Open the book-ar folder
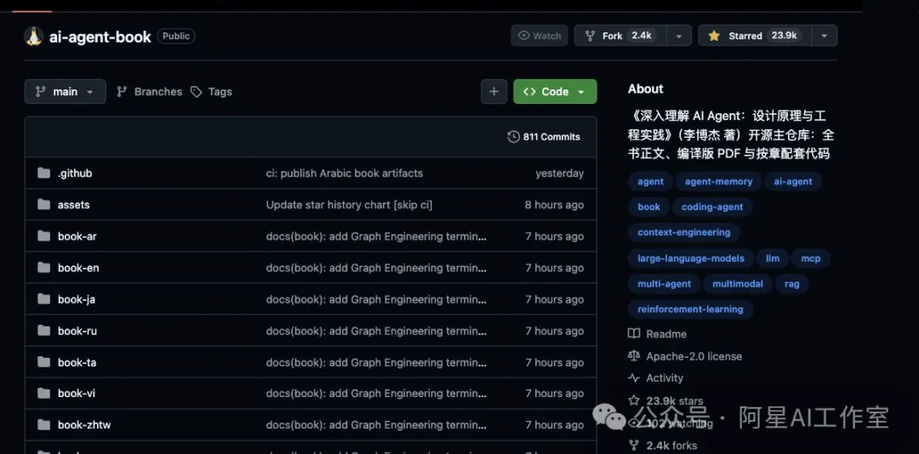This screenshot has height=454, width=919. click(x=77, y=236)
